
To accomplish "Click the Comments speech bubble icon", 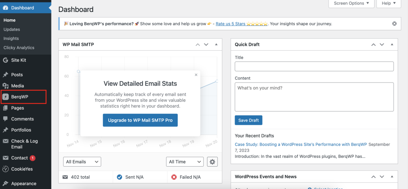I will [6, 119].
